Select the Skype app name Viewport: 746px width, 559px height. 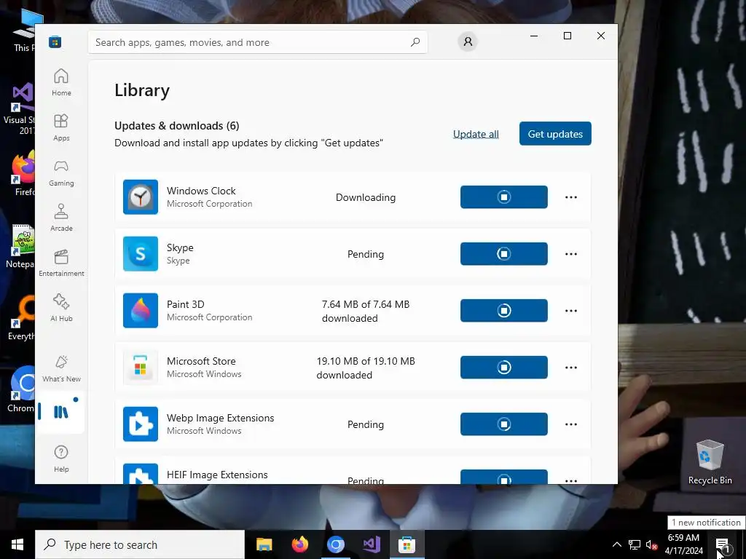click(180, 247)
